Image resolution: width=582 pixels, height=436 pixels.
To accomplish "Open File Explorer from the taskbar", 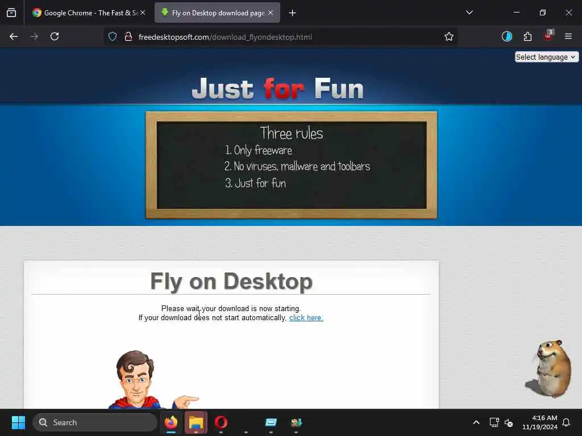I will tap(196, 422).
